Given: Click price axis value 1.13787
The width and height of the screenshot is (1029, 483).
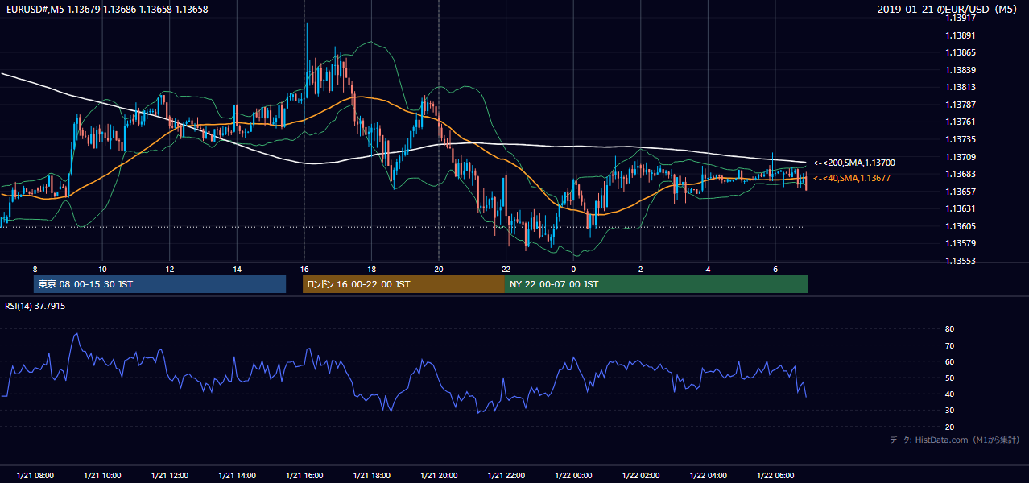Looking at the screenshot, I should (x=960, y=105).
